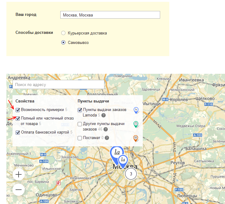Enable the Постамат checkbox

coord(80,138)
